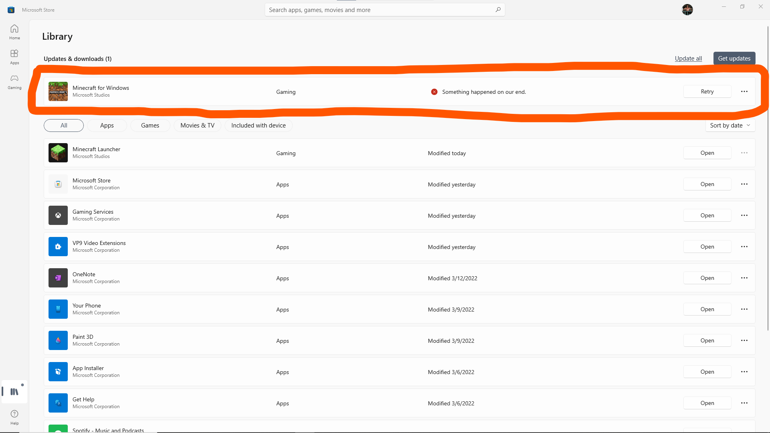Screen dimensions: 770x433
Task: Open more options for Gaming Services
Action: point(744,215)
